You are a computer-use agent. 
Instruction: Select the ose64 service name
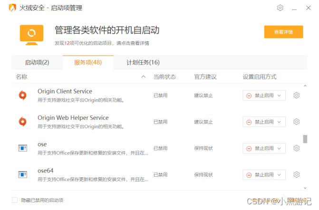pos(46,171)
